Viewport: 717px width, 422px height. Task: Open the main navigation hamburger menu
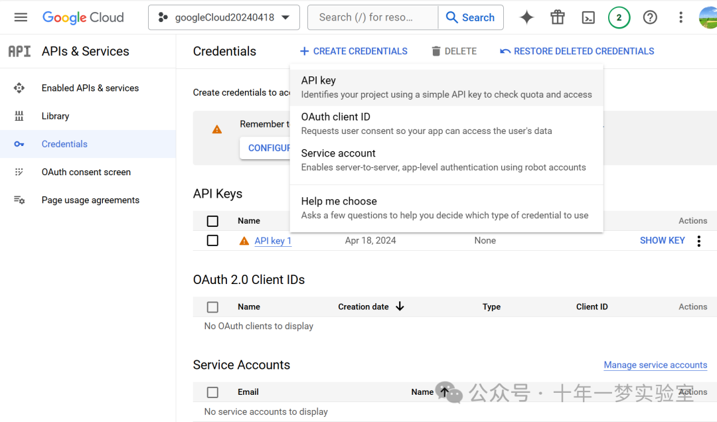point(21,17)
